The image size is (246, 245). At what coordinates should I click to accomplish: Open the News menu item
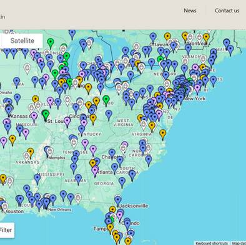(190, 11)
